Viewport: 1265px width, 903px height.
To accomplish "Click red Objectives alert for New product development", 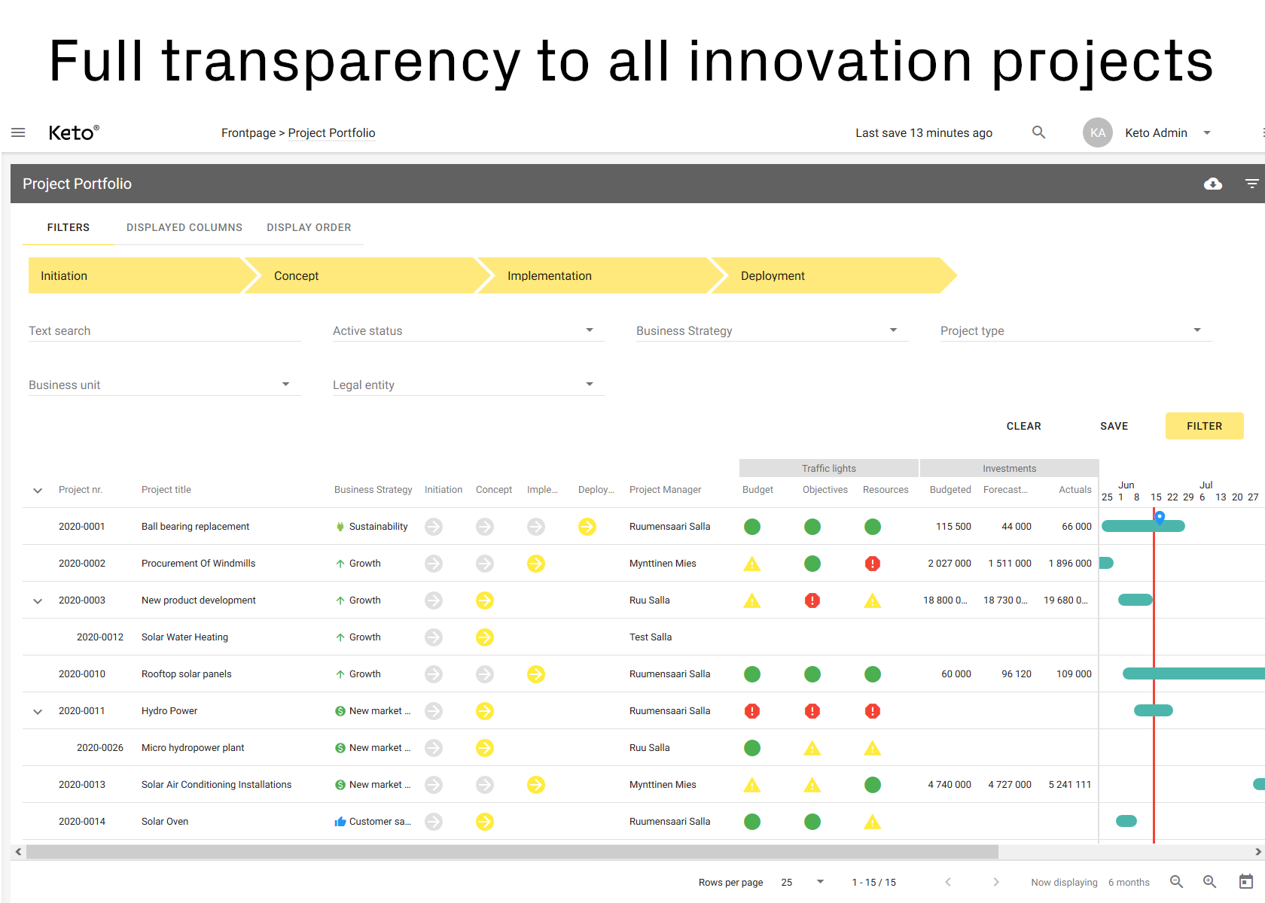I will pyautogui.click(x=812, y=600).
